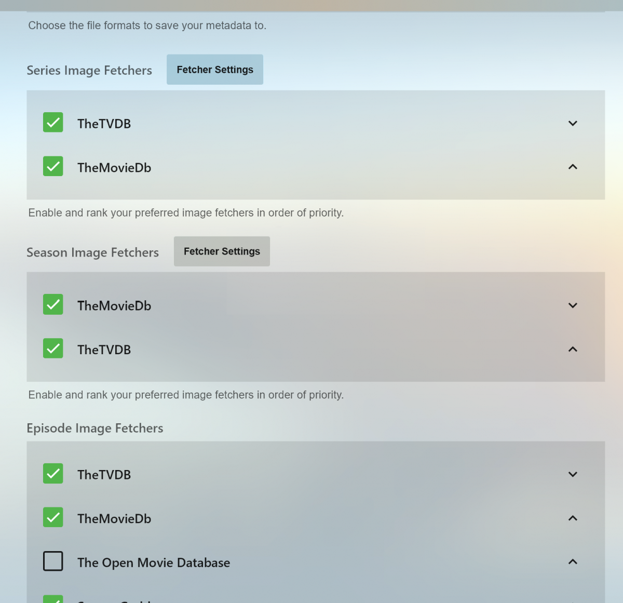Image resolution: width=623 pixels, height=603 pixels.
Task: Uncheck TheTVDB in Episode Image Fetchers
Action: pyautogui.click(x=53, y=474)
